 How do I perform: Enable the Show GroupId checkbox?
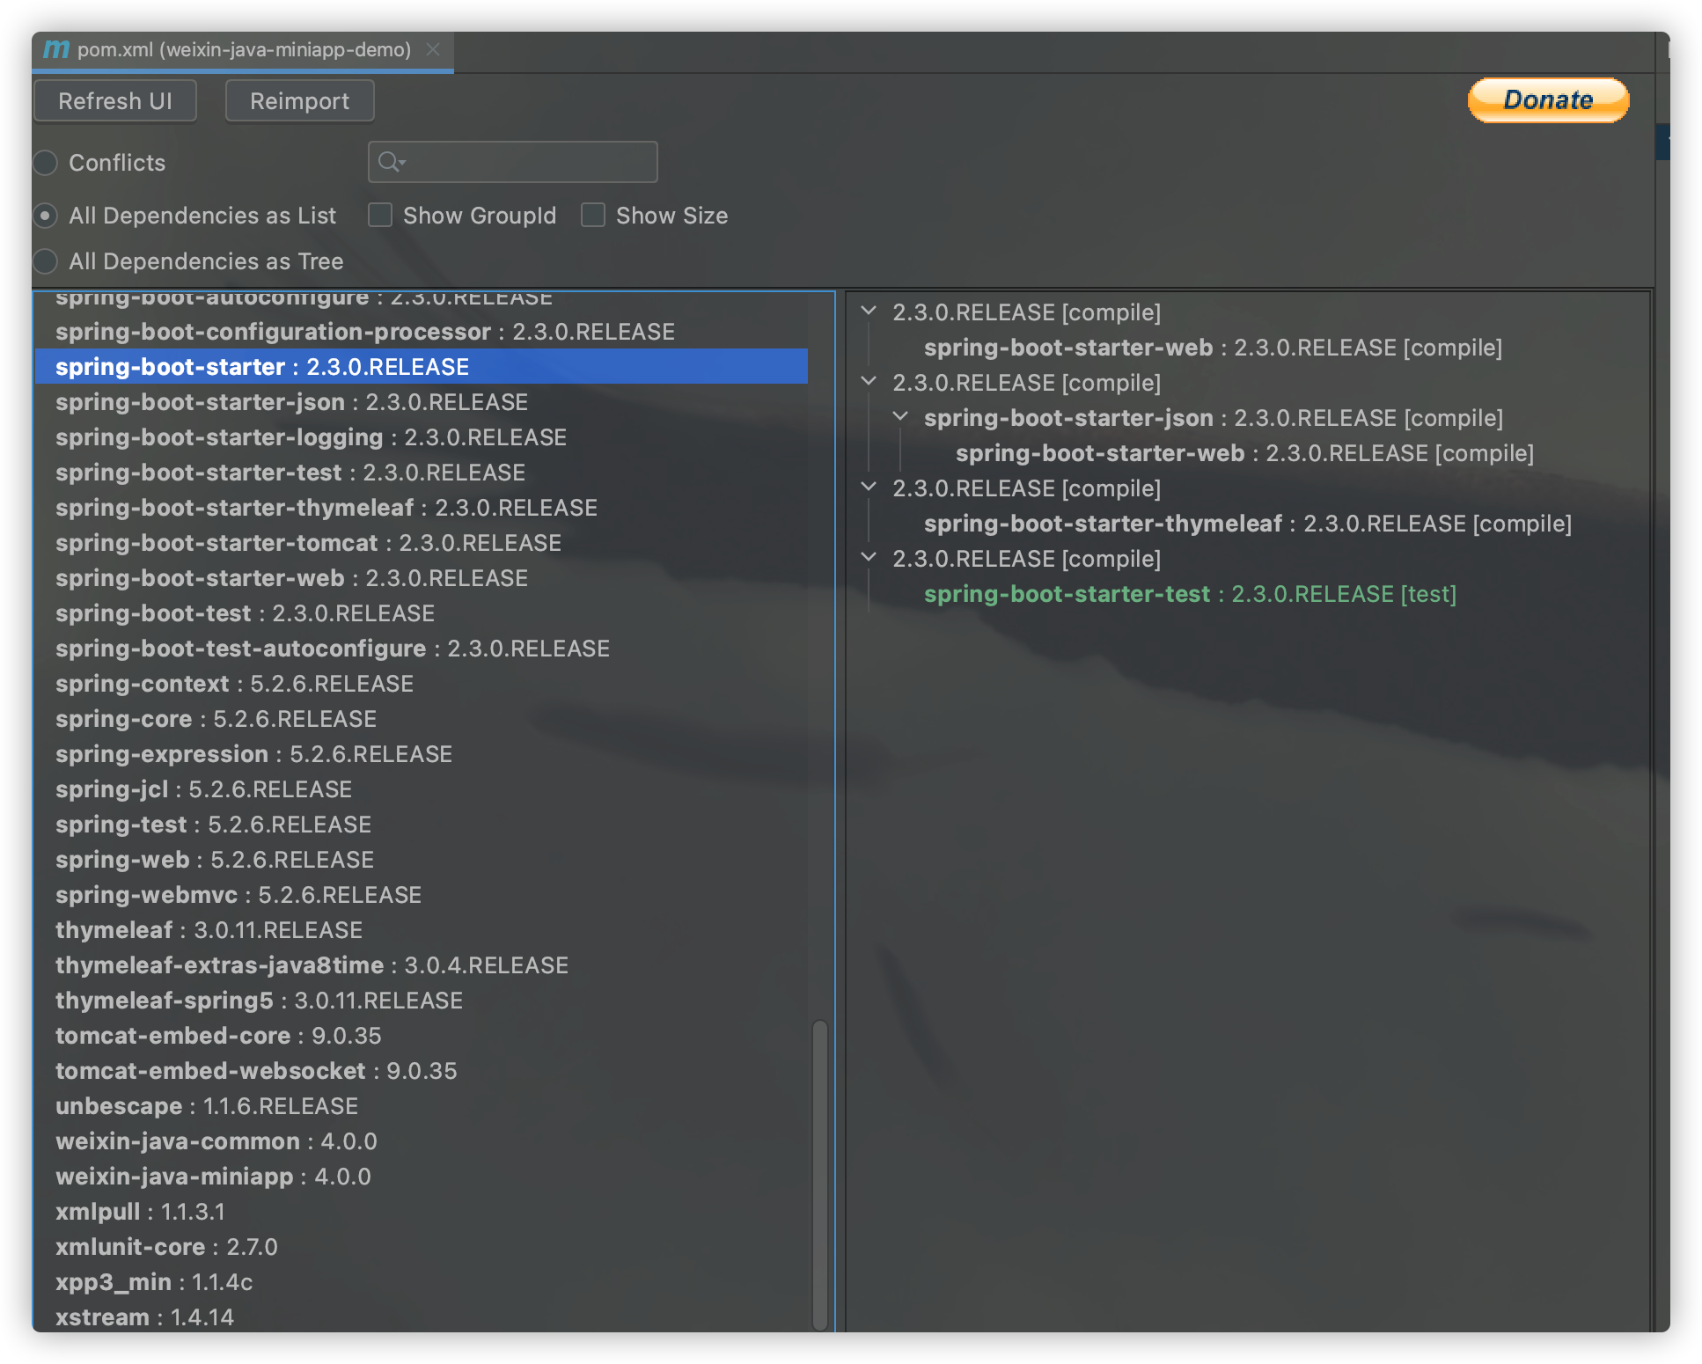(380, 216)
